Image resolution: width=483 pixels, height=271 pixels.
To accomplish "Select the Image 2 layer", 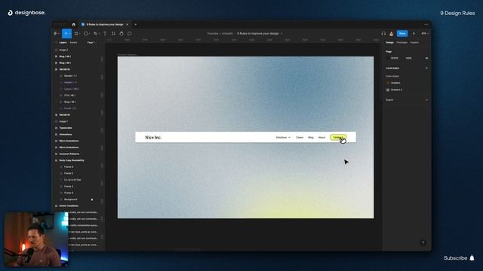I will [63, 50].
